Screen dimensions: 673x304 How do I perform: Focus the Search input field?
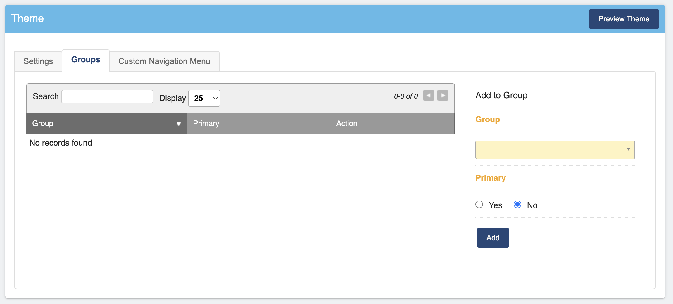click(107, 96)
